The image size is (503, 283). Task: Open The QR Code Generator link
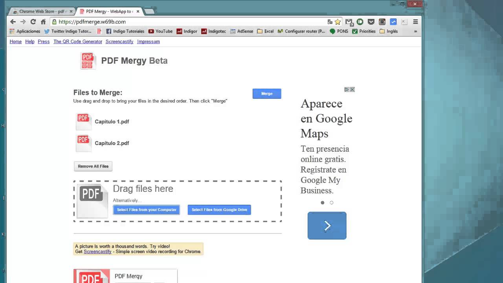[78, 42]
